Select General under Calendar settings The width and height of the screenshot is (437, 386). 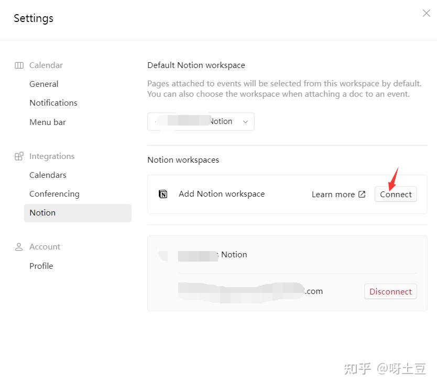[x=43, y=84]
